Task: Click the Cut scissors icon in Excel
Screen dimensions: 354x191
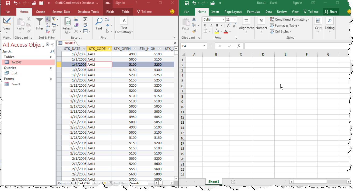Action: (194, 19)
